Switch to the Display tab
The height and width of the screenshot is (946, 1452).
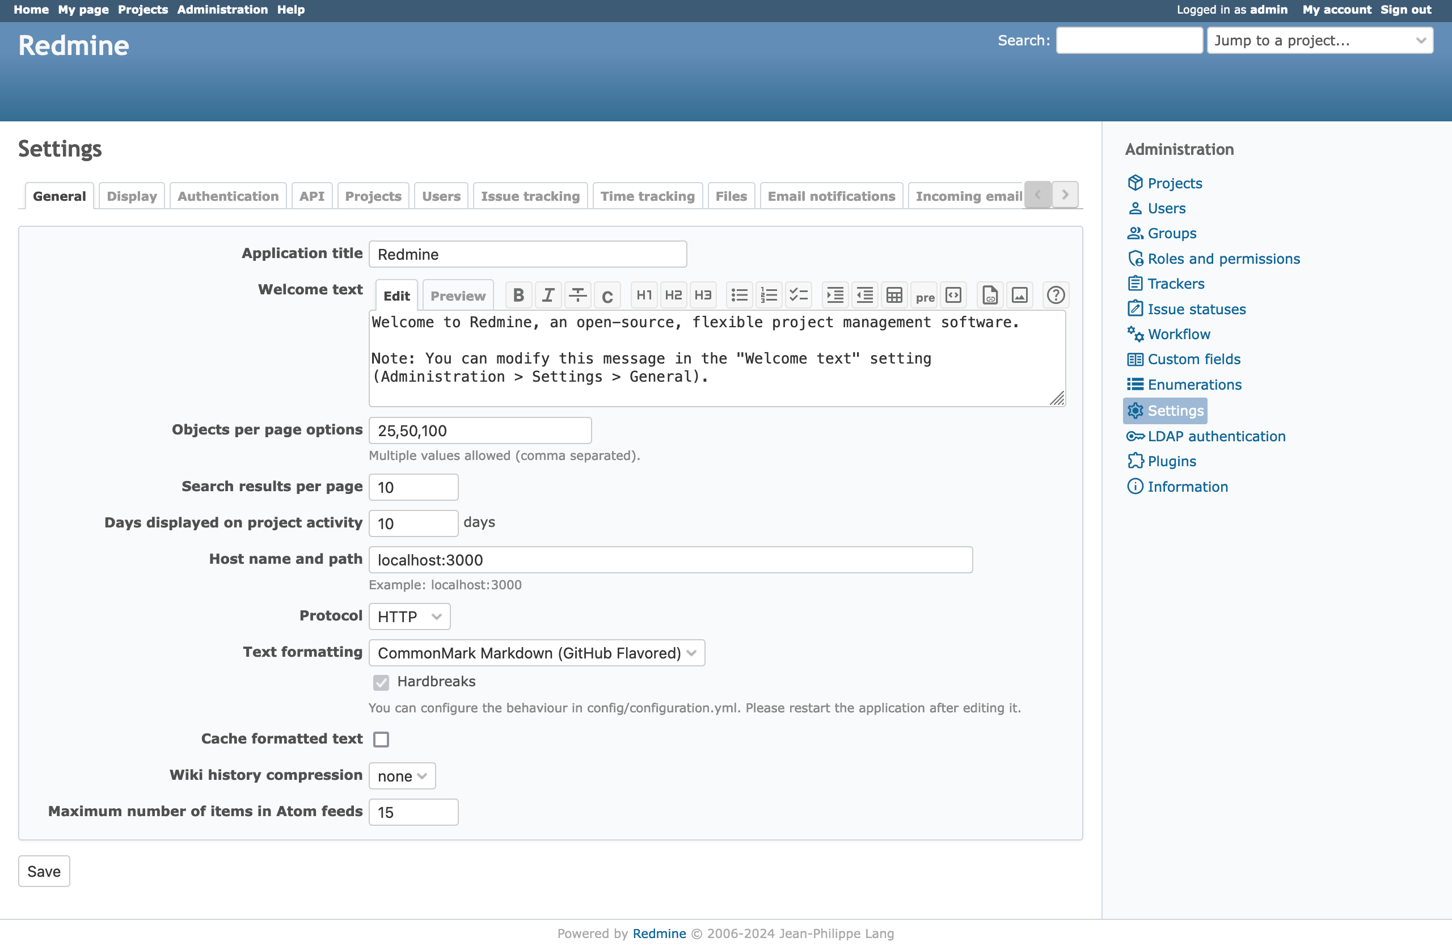point(132,196)
